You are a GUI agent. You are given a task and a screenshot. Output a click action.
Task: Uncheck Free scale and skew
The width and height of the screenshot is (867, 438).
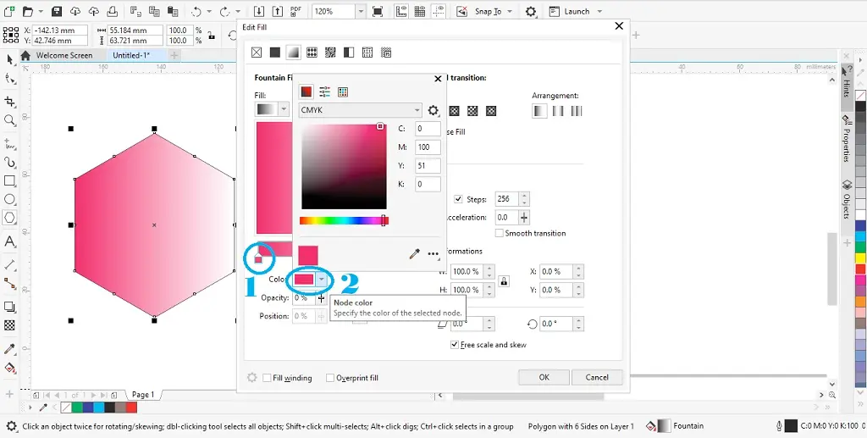coord(455,345)
